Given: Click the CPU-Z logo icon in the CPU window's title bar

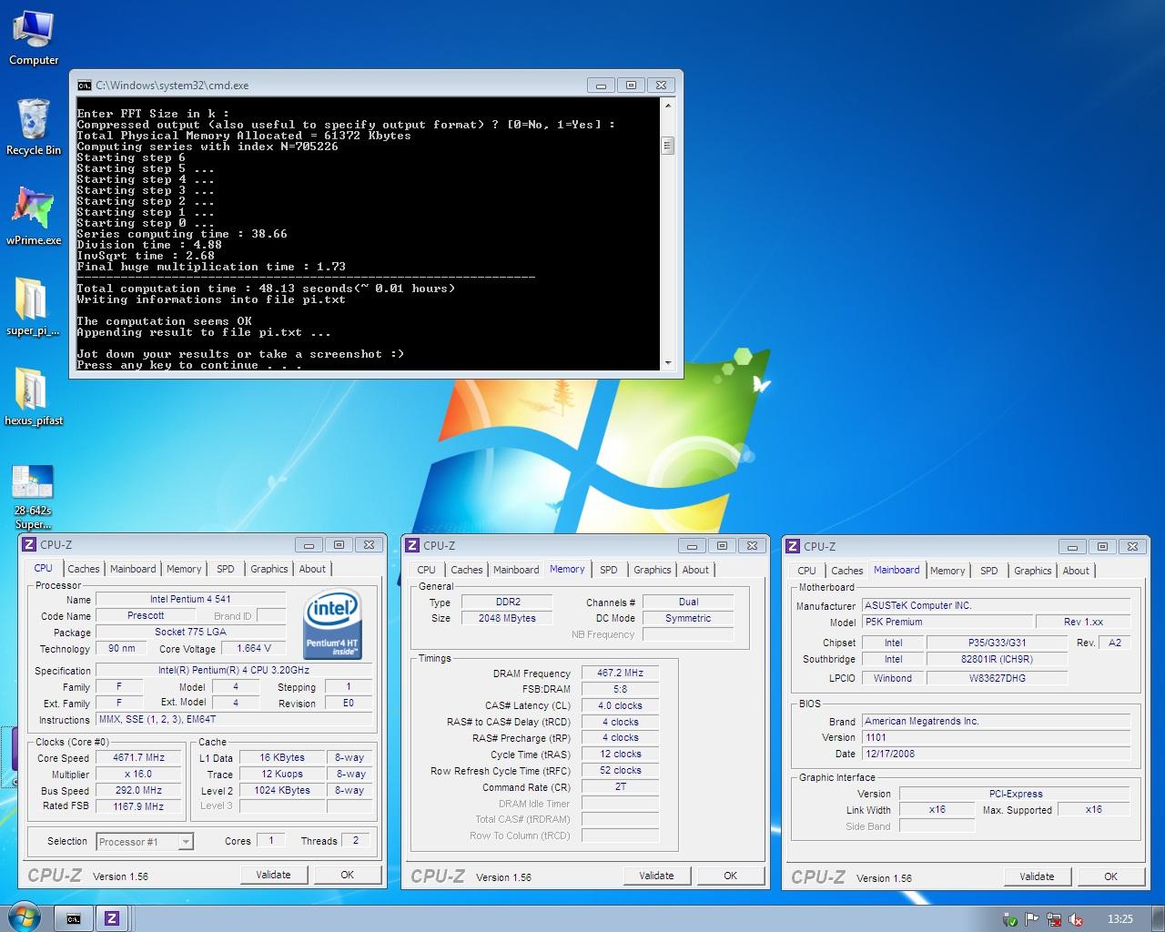Looking at the screenshot, I should click(28, 544).
